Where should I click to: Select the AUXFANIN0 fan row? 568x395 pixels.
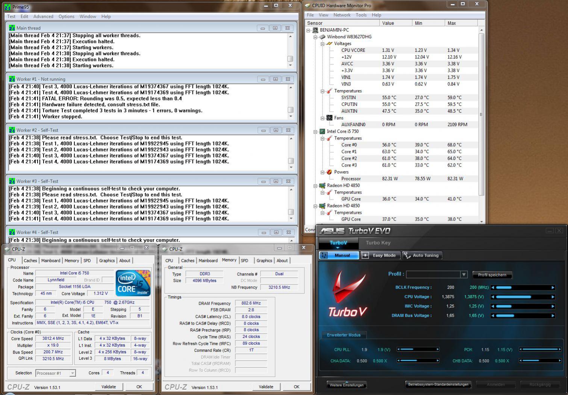click(392, 125)
